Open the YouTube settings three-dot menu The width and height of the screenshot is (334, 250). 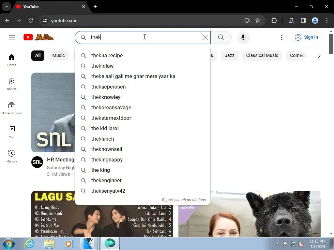click(x=281, y=37)
